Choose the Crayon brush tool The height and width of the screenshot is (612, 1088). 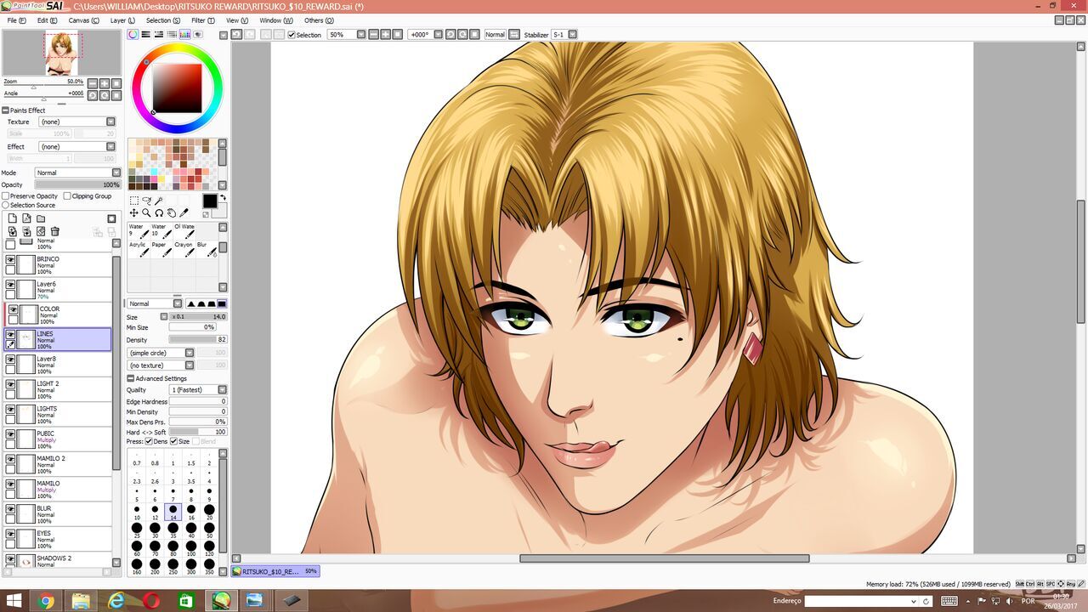183,249
